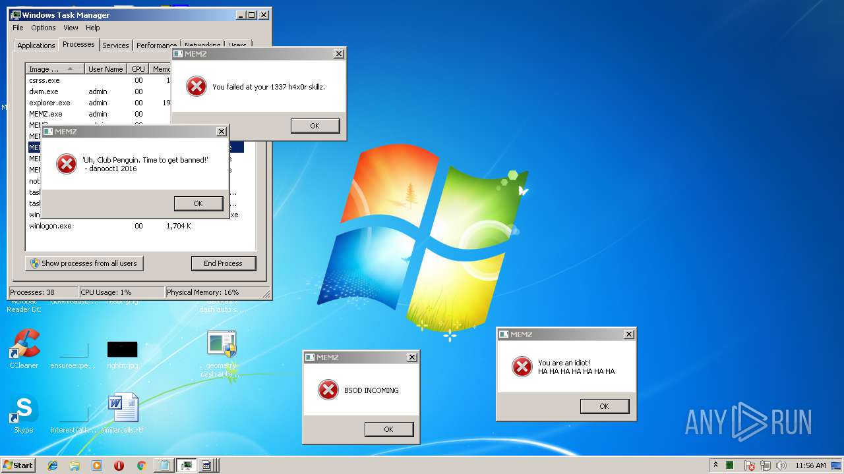Close the Club Penguin MEMZ dialog
Image resolution: width=844 pixels, height=474 pixels.
click(222, 132)
